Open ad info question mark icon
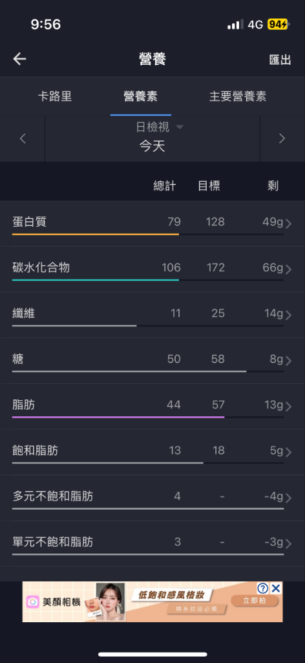This screenshot has height=663, width=305. pyautogui.click(x=263, y=588)
